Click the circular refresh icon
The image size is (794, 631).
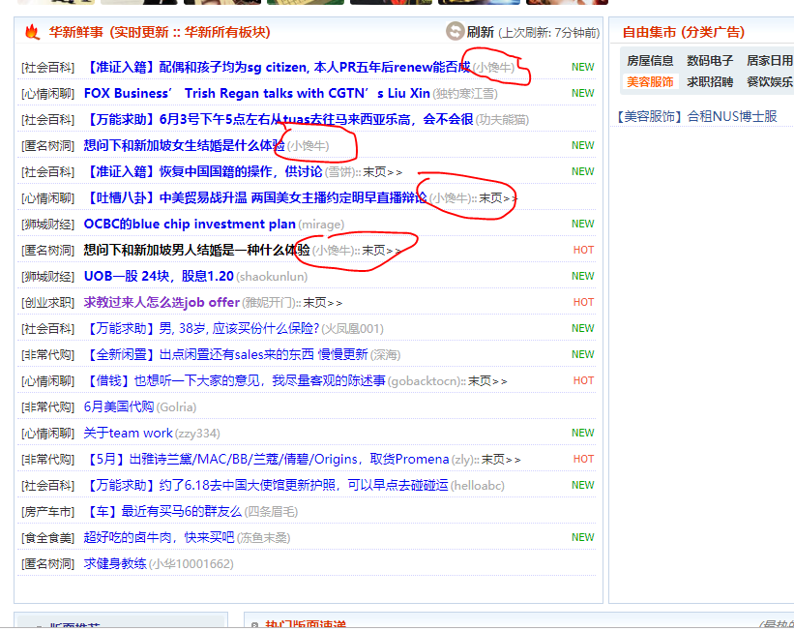click(455, 31)
